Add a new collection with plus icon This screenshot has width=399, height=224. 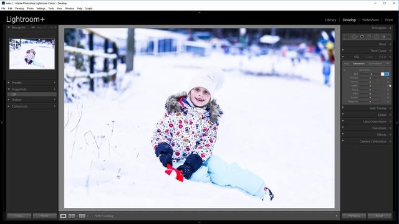54,106
